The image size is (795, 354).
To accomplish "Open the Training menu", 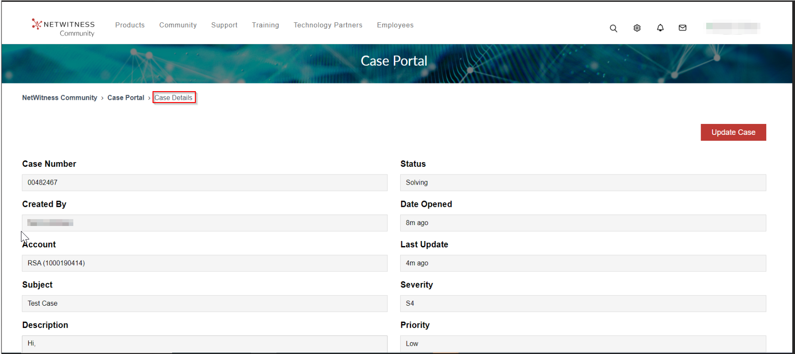I will (x=265, y=25).
